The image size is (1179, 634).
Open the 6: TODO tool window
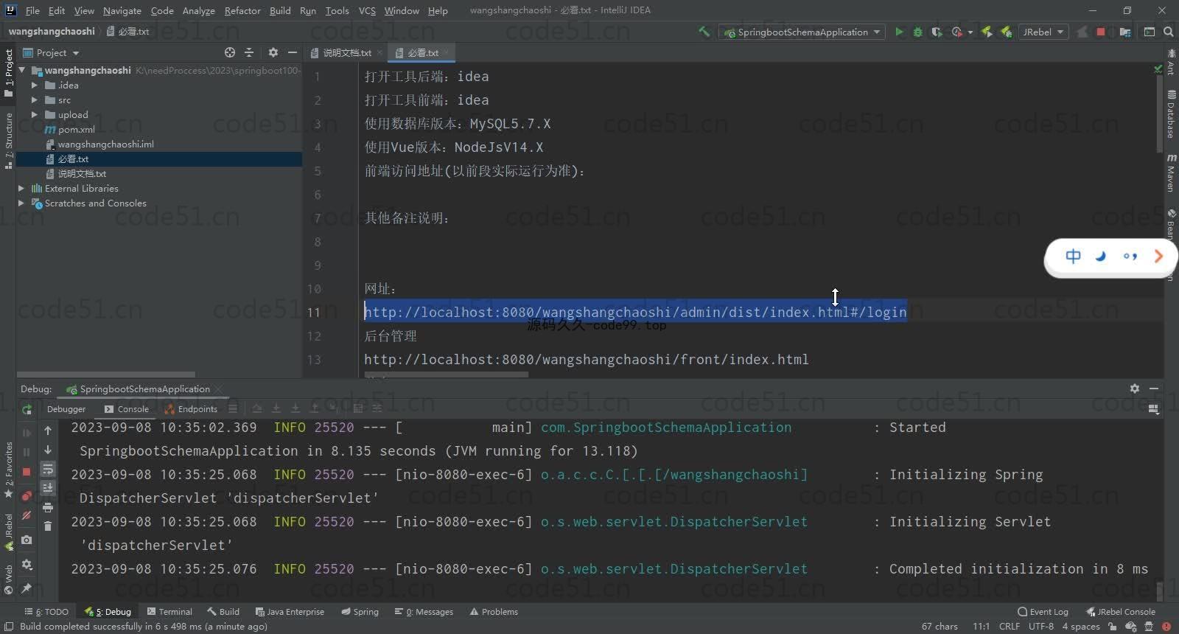click(x=46, y=612)
